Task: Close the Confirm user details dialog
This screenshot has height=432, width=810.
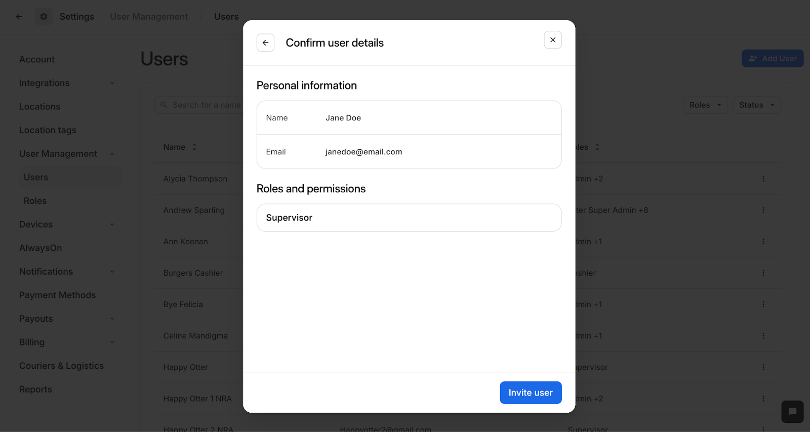Action: coord(553,40)
